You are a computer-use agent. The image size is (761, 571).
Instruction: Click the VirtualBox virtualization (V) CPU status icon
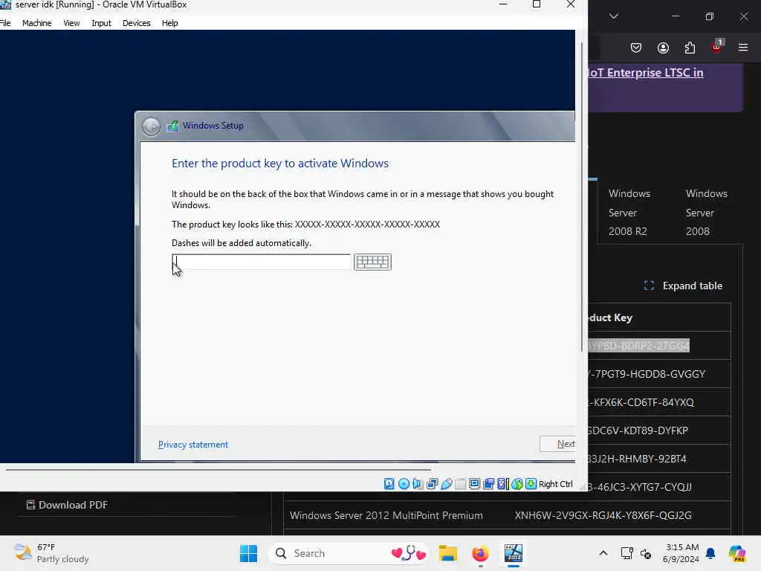(x=503, y=483)
